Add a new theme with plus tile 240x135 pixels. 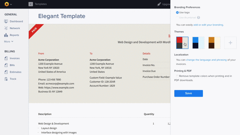click(x=230, y=43)
